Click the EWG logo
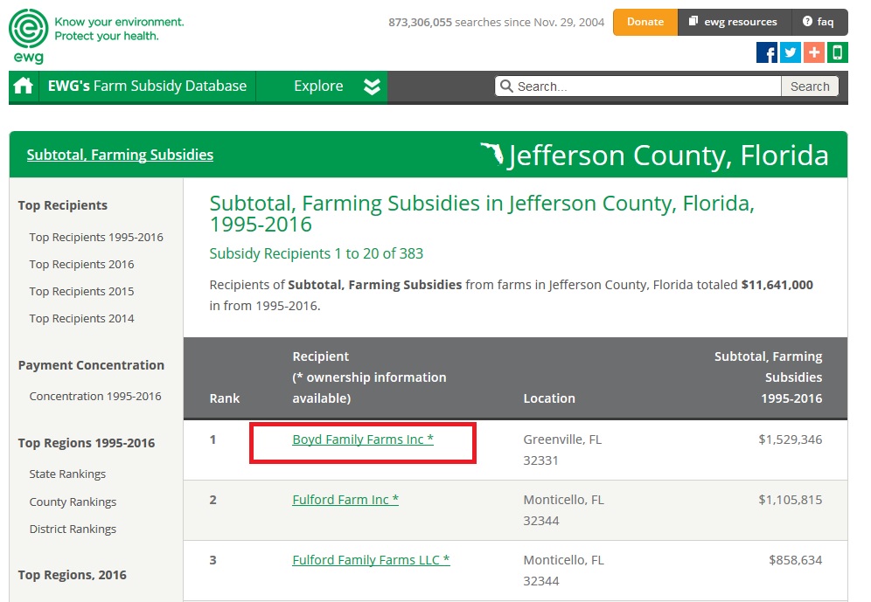The height and width of the screenshot is (602, 871). pos(28,35)
